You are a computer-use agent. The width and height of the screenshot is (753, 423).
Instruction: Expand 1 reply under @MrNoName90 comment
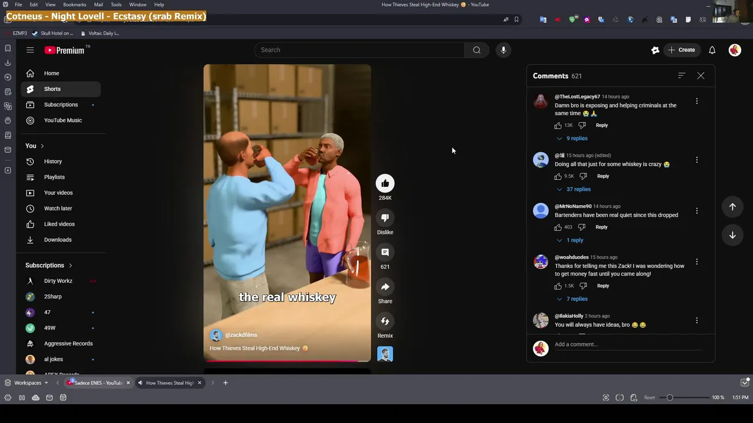tap(570, 240)
